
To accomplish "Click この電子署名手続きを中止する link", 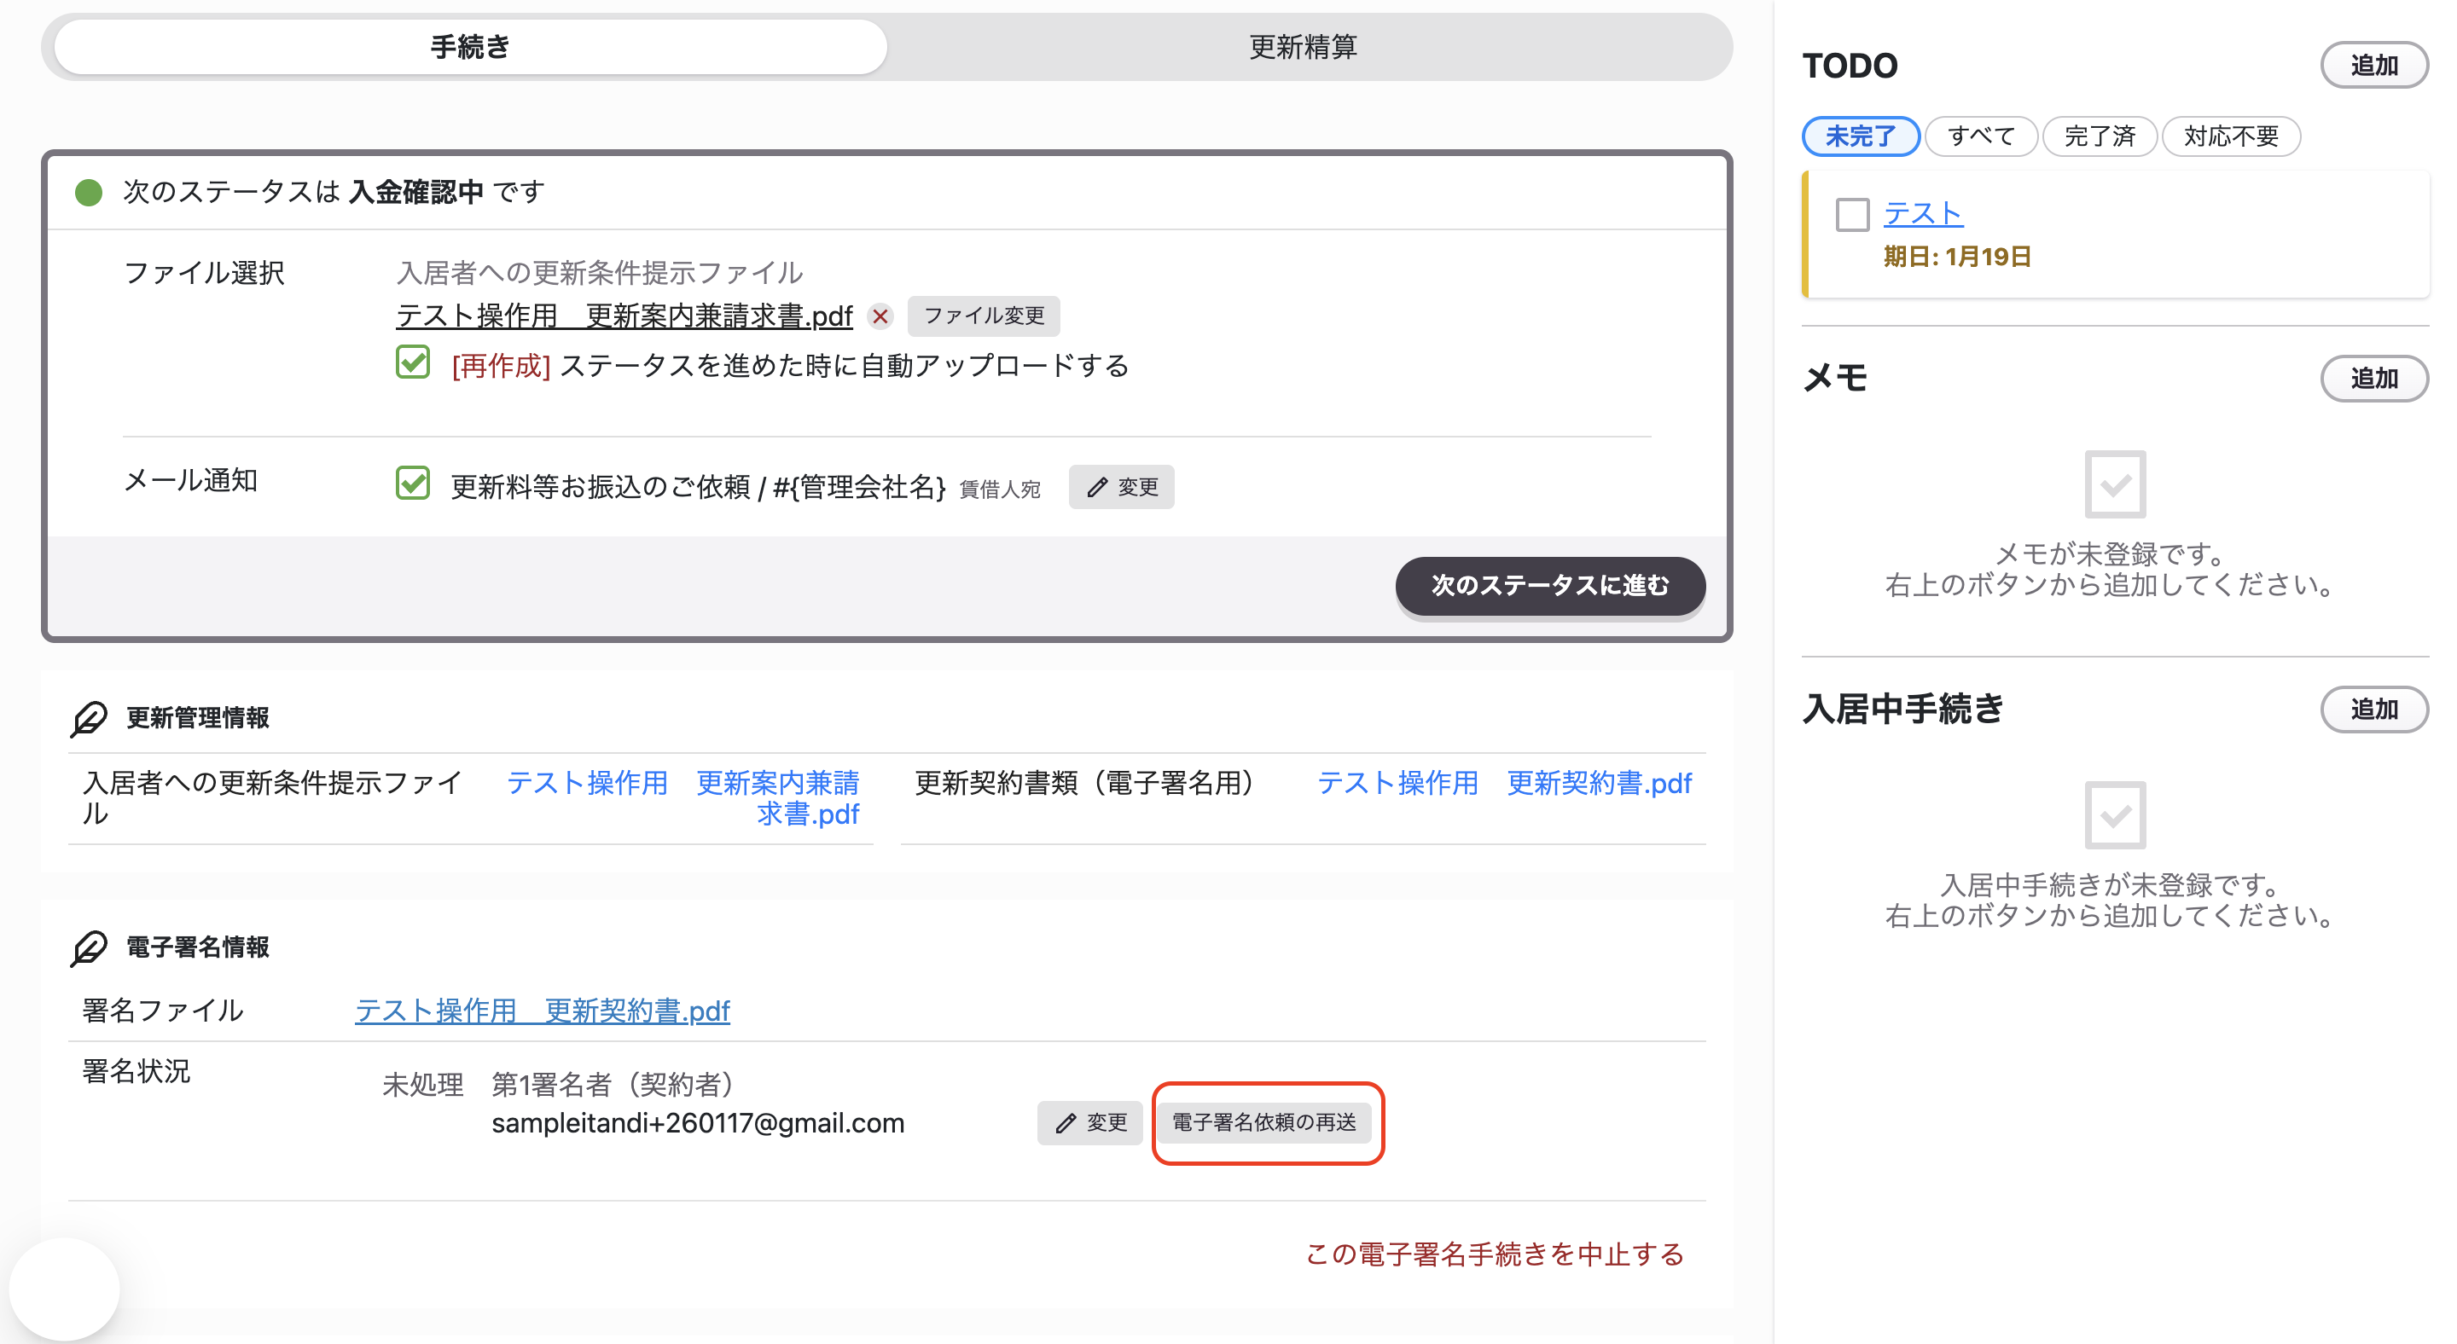I will click(1494, 1254).
